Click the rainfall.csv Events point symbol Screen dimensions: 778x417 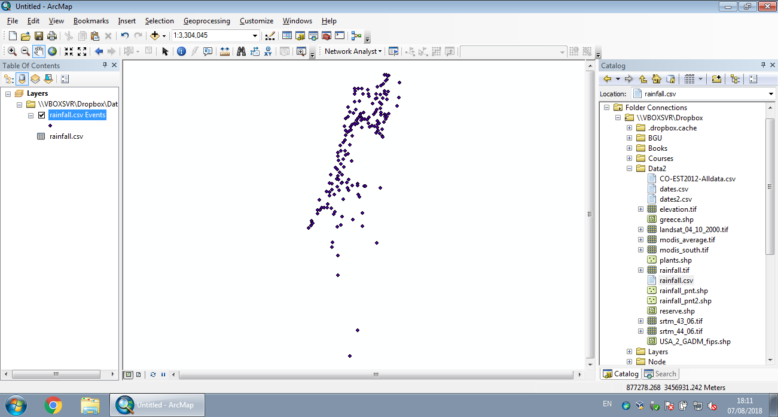click(x=50, y=125)
